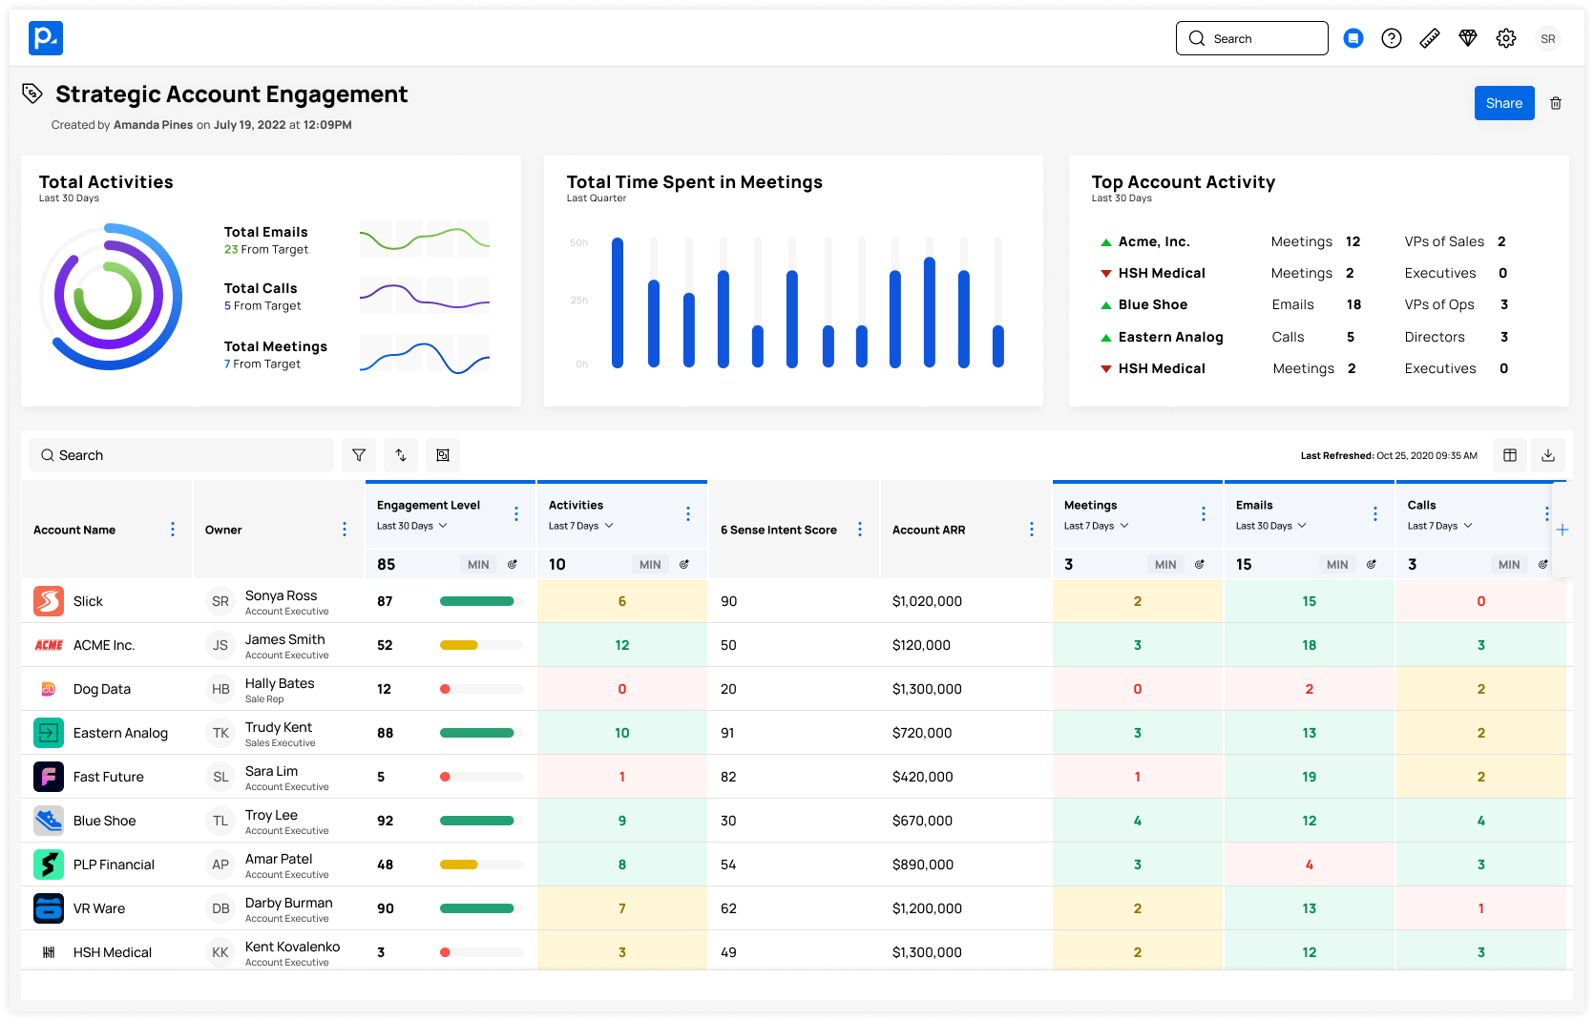The height and width of the screenshot is (1021, 1594).
Task: Click ARR value $1,020,000
Action: [927, 601]
